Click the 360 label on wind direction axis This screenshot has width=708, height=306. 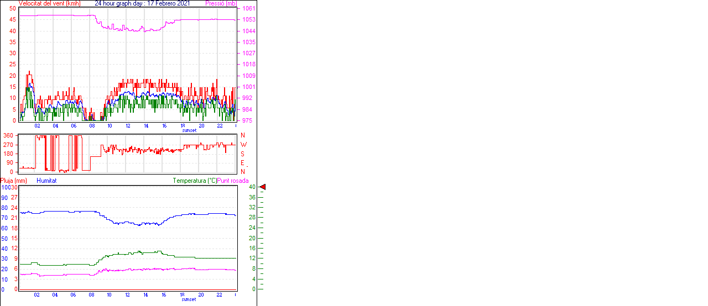pos(8,135)
